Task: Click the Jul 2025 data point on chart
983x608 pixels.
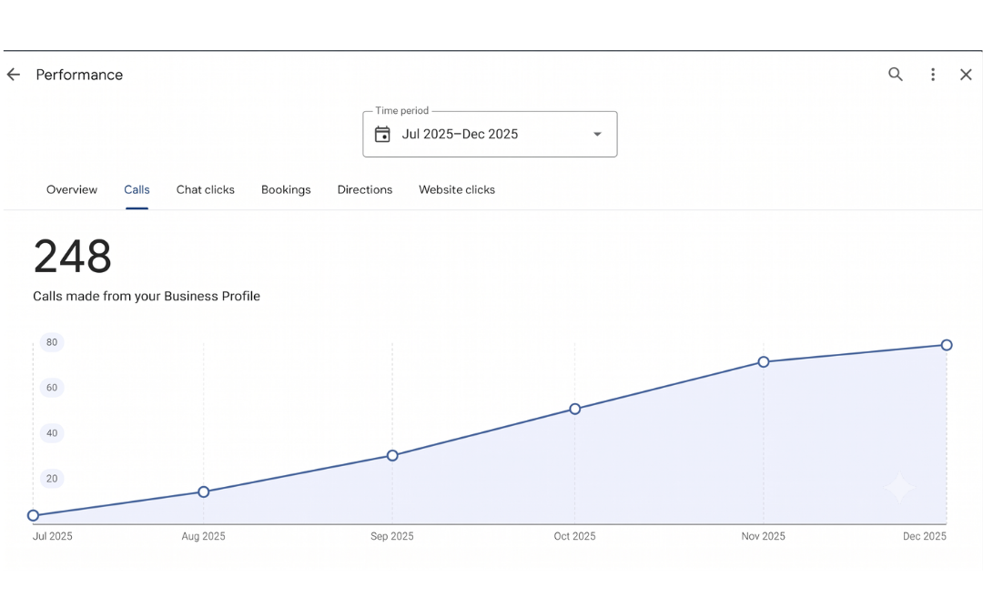Action: pos(34,516)
